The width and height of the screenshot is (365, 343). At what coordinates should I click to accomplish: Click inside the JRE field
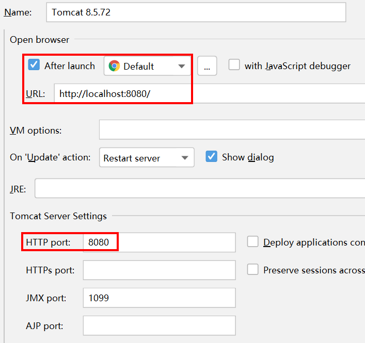coord(200,188)
